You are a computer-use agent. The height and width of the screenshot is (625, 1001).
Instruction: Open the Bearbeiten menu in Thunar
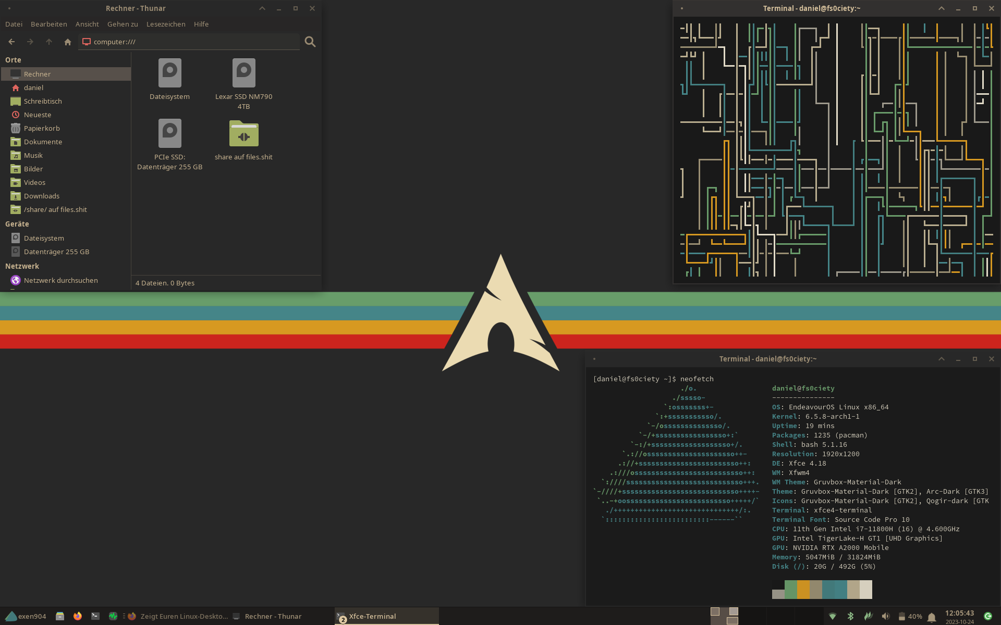(48, 24)
